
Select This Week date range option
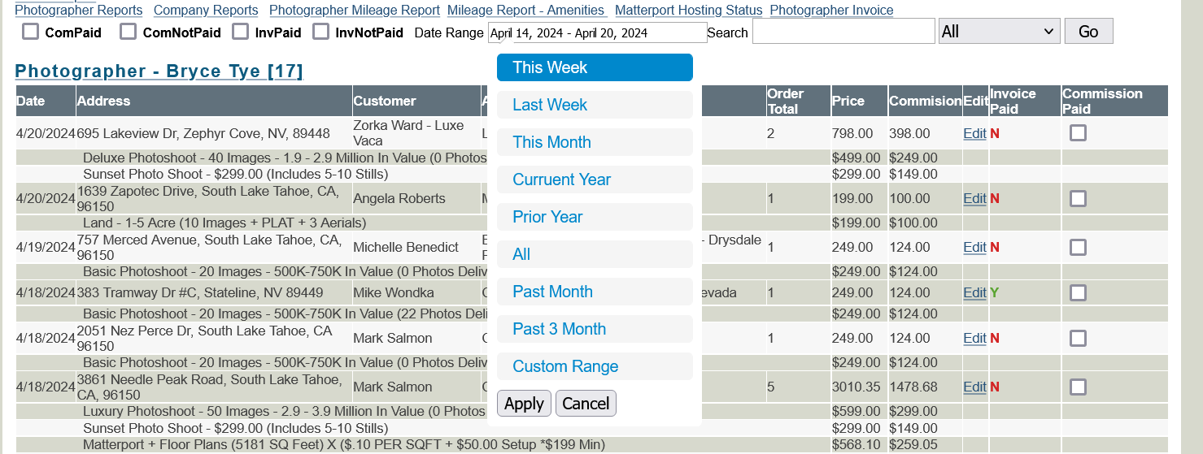point(595,67)
